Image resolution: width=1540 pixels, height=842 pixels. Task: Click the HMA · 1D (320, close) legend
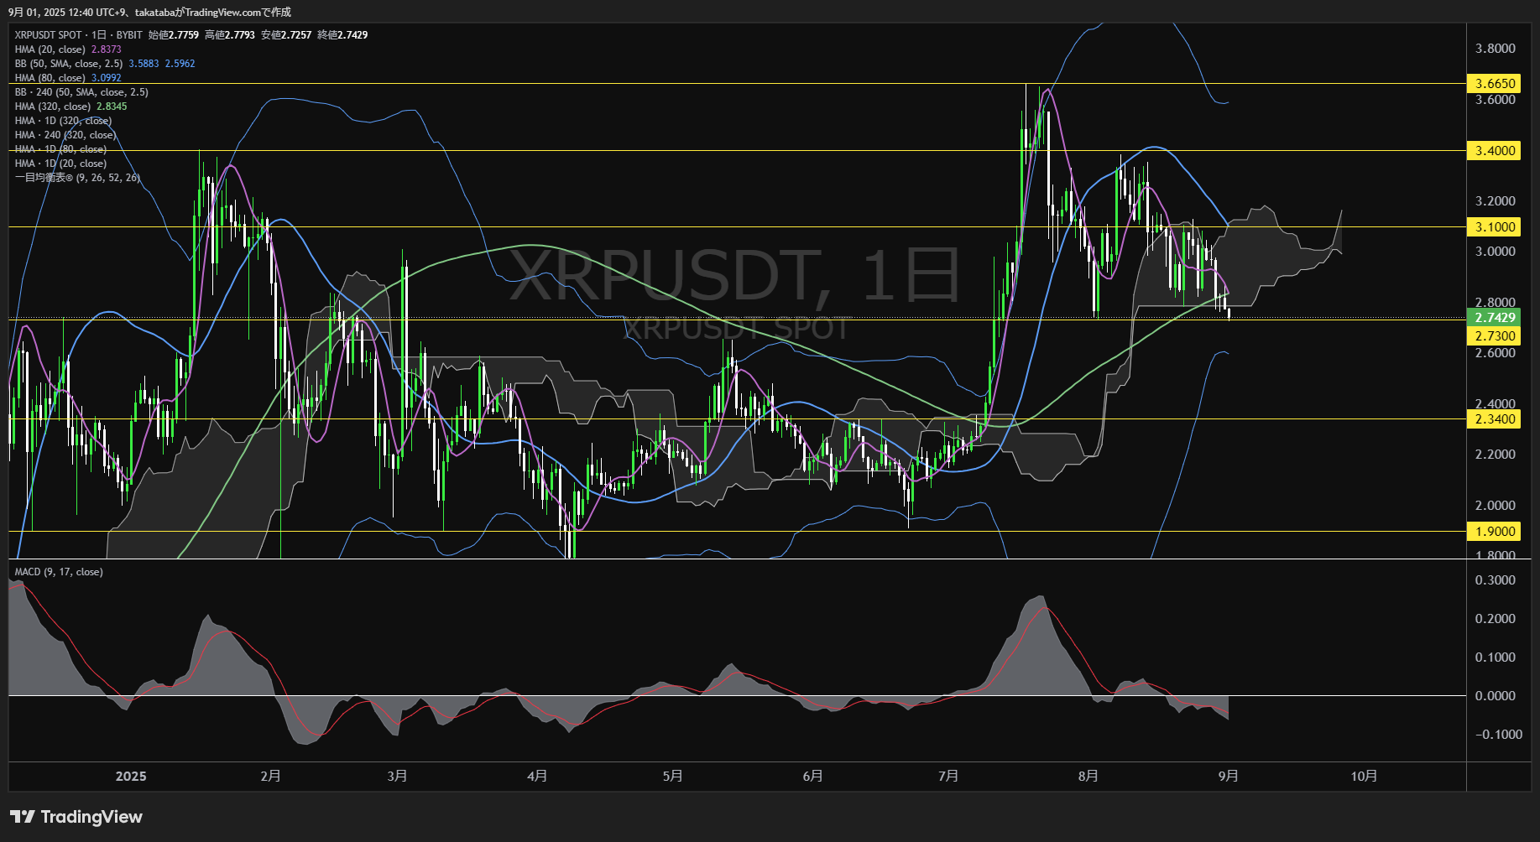click(63, 121)
